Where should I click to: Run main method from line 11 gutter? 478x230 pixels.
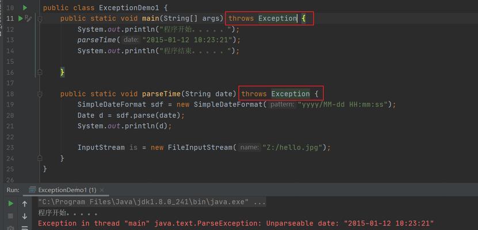click(21, 18)
